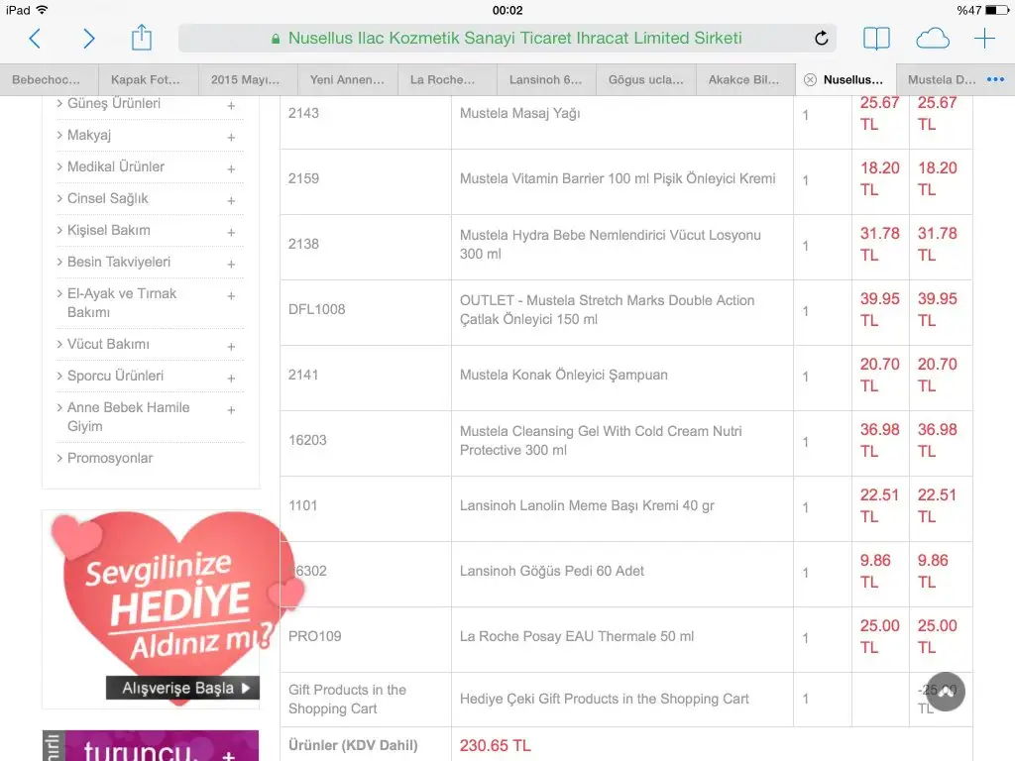Open Medikal Ürünler category link
The height and width of the screenshot is (761, 1015).
[116, 166]
